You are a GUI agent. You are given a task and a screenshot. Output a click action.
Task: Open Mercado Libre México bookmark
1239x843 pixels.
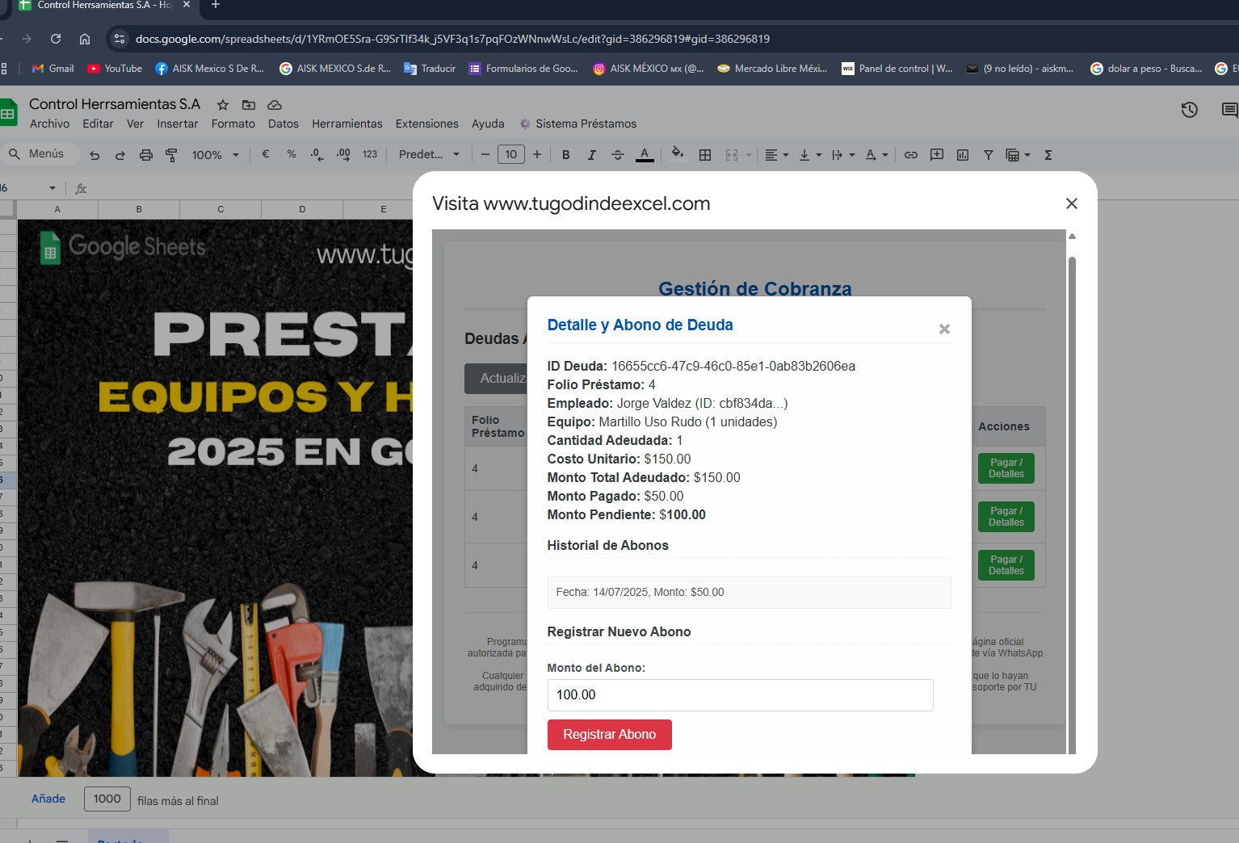(772, 69)
